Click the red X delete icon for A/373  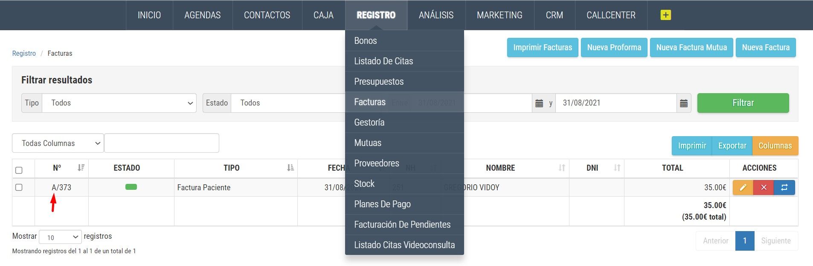(764, 188)
